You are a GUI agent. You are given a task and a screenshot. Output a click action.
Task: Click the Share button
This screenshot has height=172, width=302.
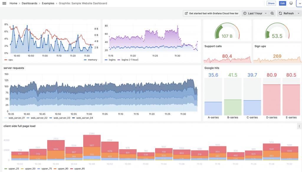click(x=271, y=3)
